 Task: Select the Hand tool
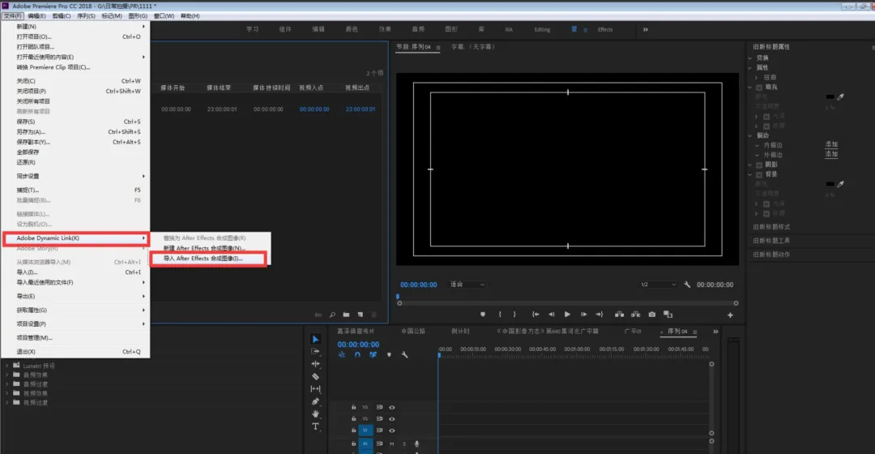pyautogui.click(x=316, y=413)
